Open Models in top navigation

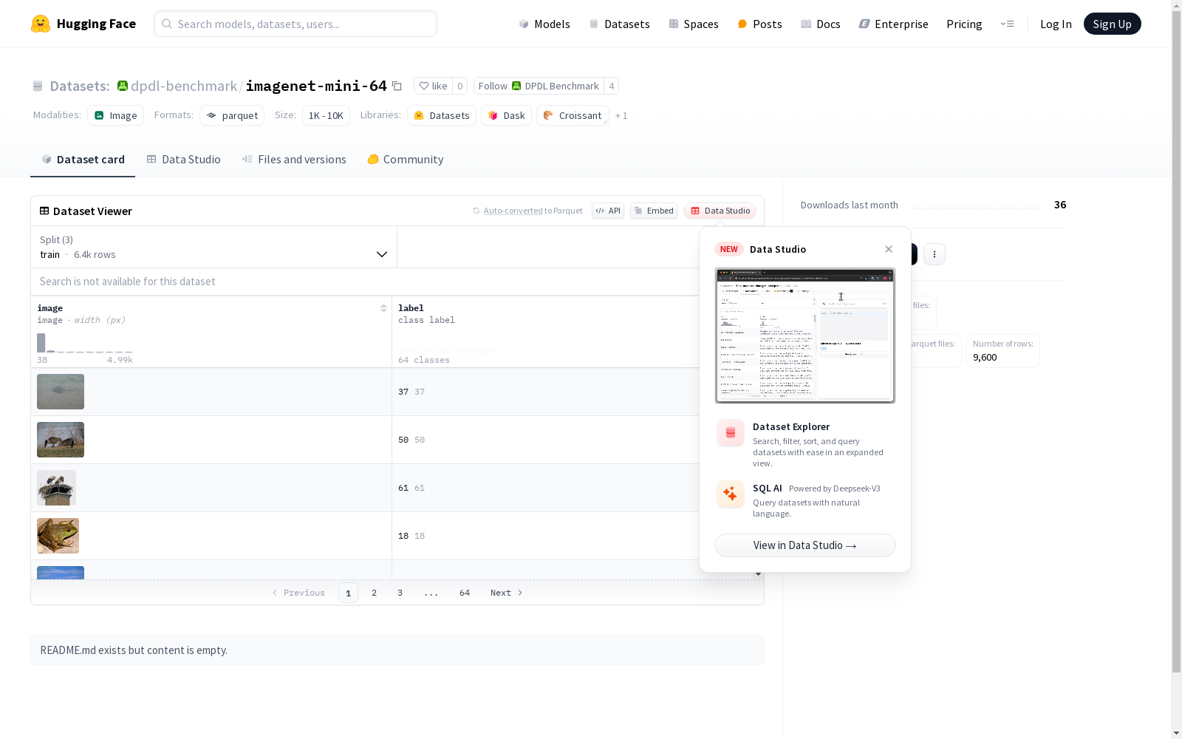tap(544, 24)
